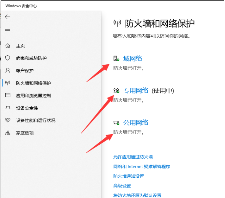This screenshot has height=198, width=225.
Task: Open 专用网络 firewall settings
Action: (x=136, y=91)
